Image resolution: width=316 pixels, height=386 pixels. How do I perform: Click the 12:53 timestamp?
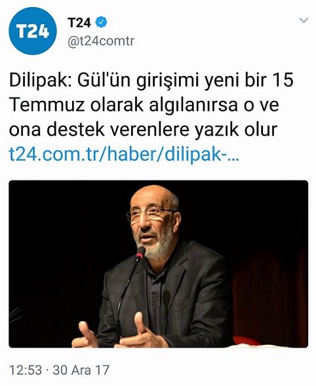(x=26, y=370)
